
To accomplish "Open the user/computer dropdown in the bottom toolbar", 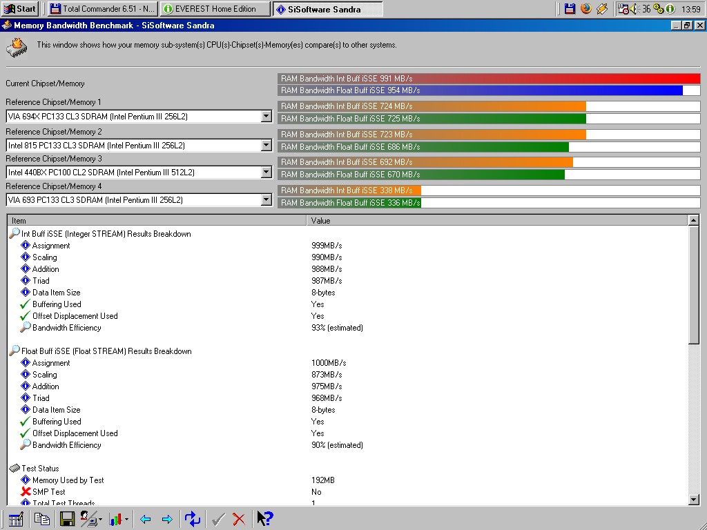I will [91, 519].
